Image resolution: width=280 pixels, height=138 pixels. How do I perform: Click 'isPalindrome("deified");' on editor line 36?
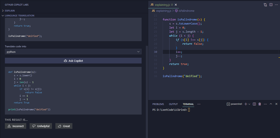tap(182, 76)
